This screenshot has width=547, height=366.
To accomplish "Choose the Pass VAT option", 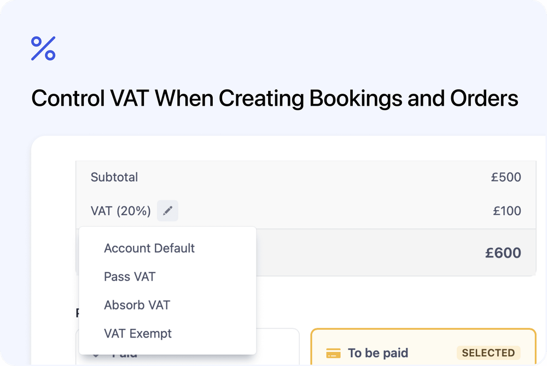I will (130, 277).
